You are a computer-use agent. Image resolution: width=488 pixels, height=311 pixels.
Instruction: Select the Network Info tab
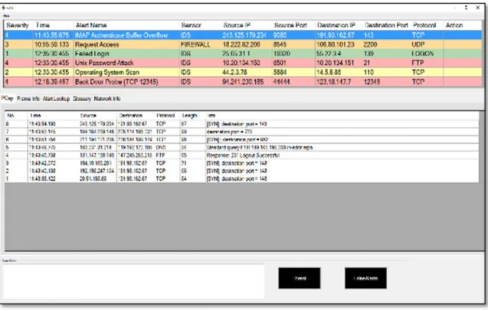[x=107, y=99]
